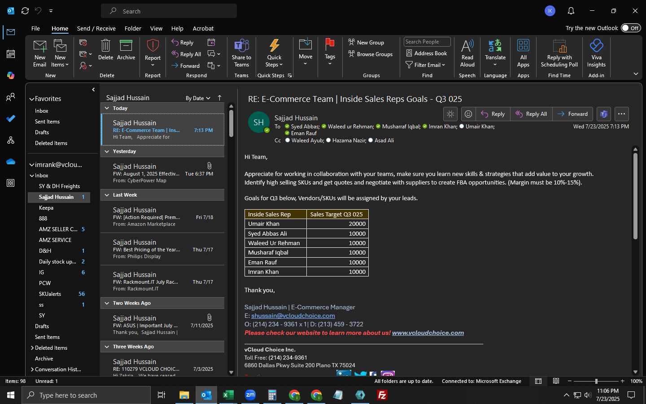646x404 pixels.
Task: Open www.vcloudchoice.com link
Action: [x=428, y=333]
